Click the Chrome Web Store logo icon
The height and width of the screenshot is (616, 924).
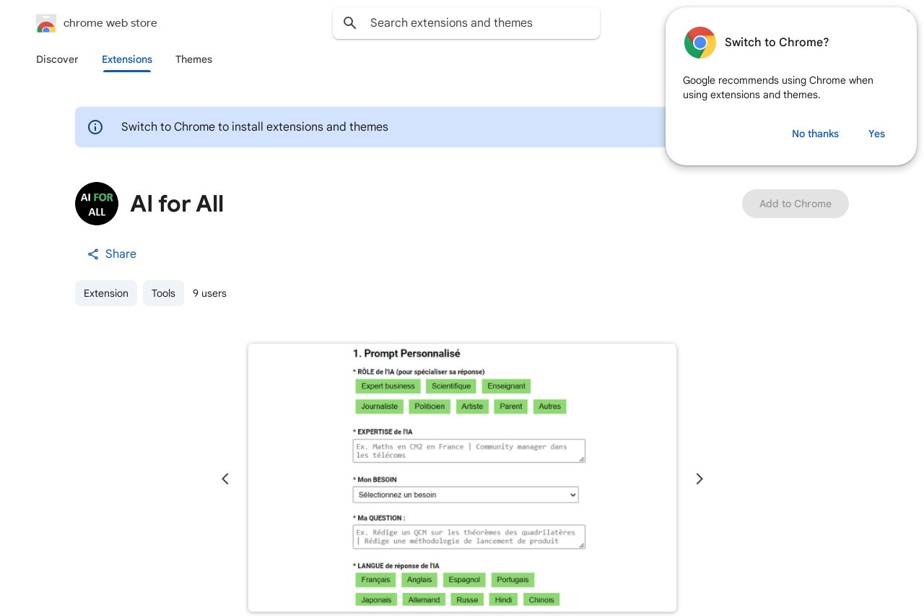(x=46, y=23)
